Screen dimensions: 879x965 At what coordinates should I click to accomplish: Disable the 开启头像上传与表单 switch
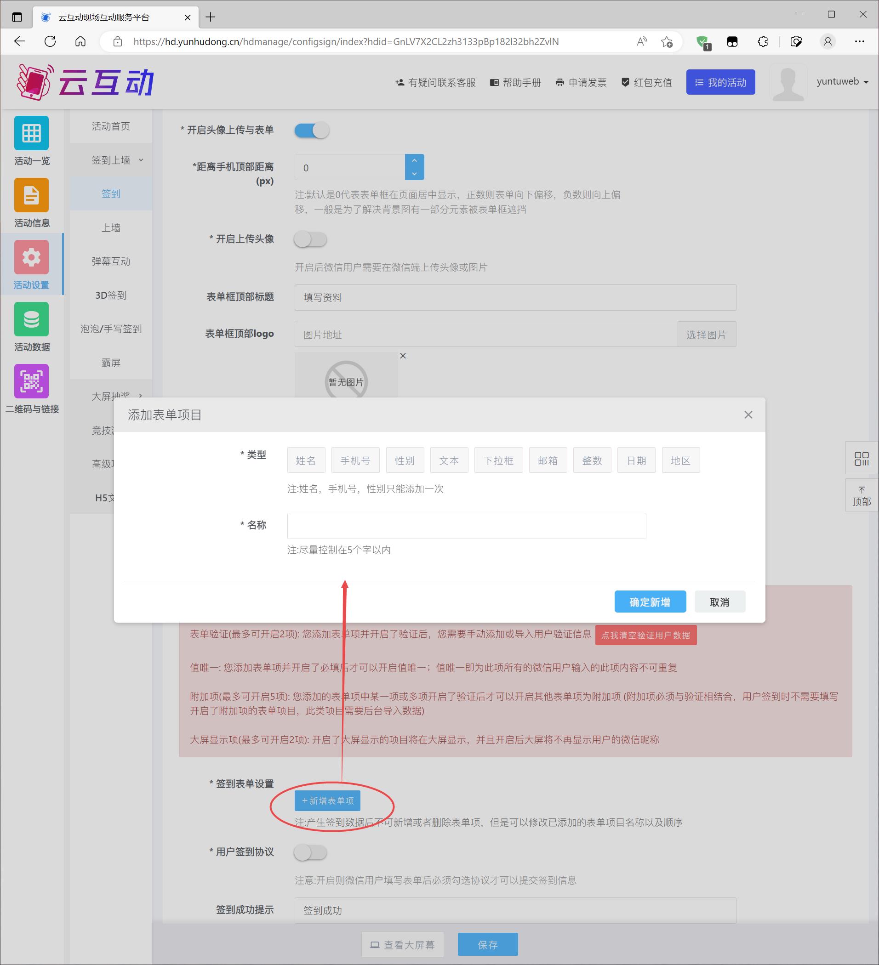click(312, 130)
